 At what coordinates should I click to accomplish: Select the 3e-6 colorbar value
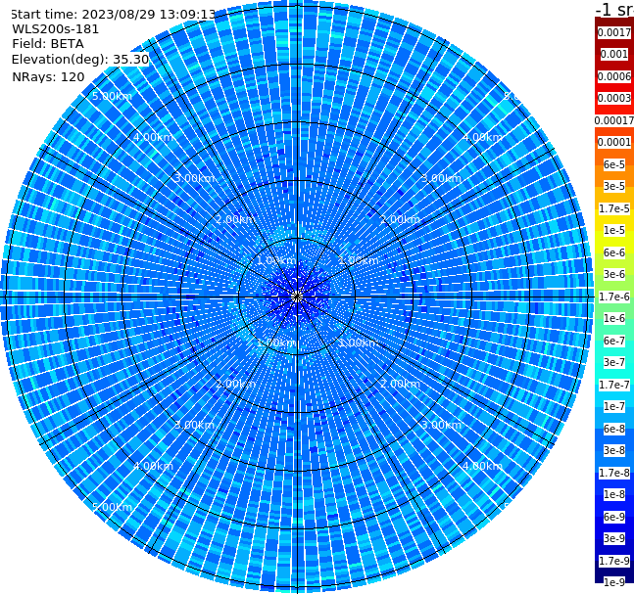613,274
